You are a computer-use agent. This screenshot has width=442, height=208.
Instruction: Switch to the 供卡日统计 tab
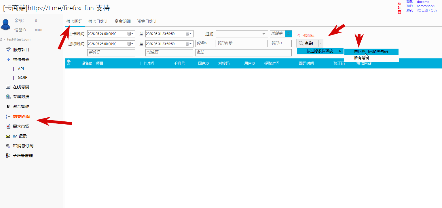click(x=98, y=22)
